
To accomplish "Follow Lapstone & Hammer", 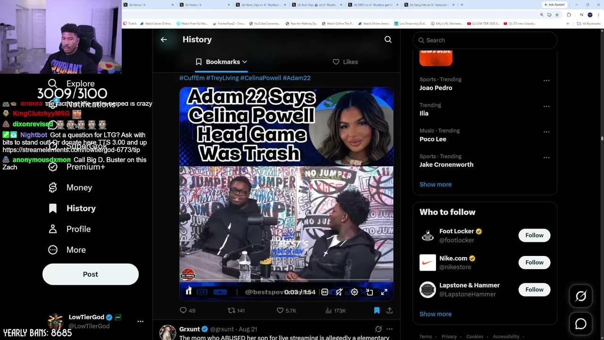I will click(534, 289).
